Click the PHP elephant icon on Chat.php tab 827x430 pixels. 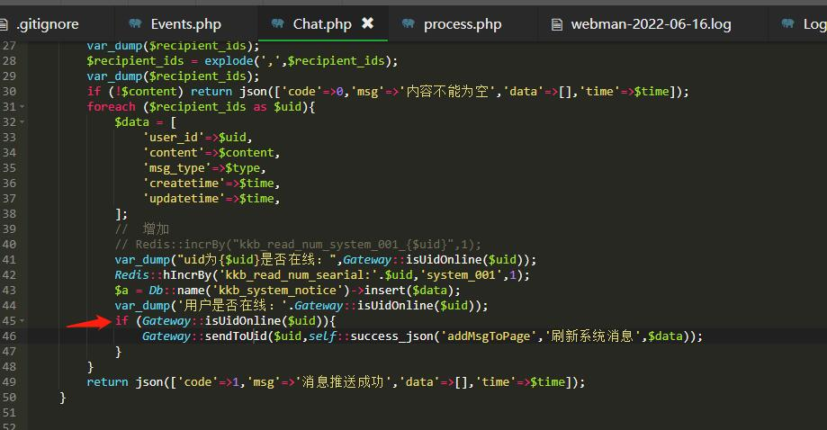278,24
